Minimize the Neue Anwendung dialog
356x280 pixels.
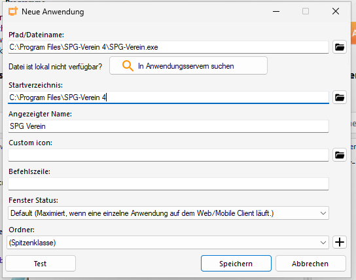(276, 11)
